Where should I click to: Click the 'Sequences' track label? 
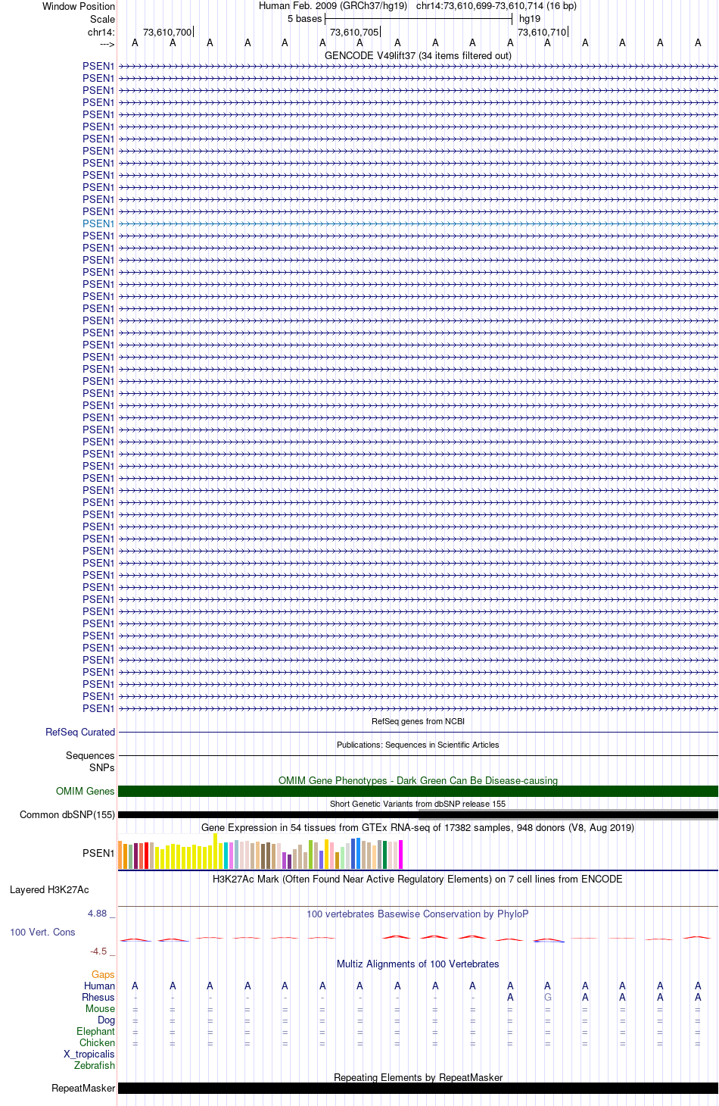(90, 755)
